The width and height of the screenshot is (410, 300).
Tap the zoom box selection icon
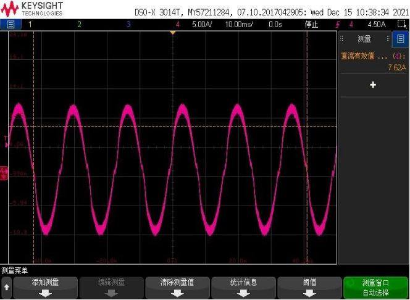(401, 24)
